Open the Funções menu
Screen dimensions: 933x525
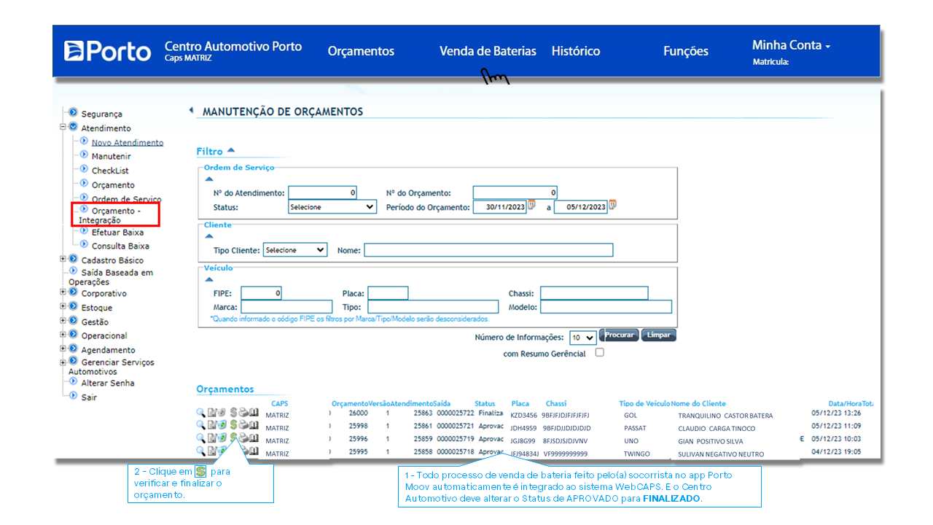click(686, 51)
